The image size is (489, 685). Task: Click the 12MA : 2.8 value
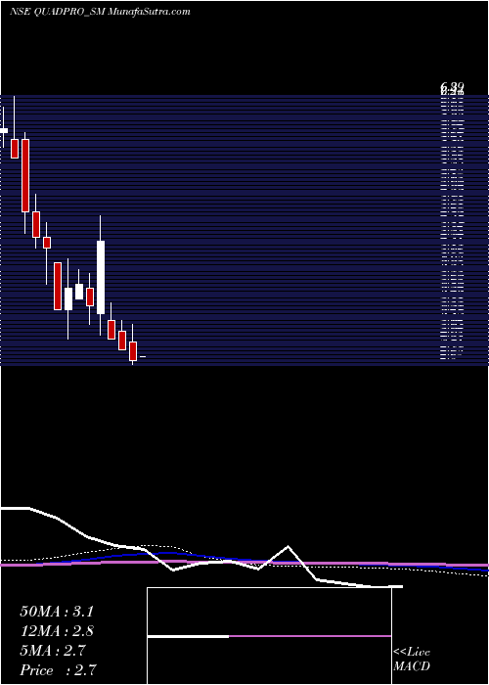point(57,631)
